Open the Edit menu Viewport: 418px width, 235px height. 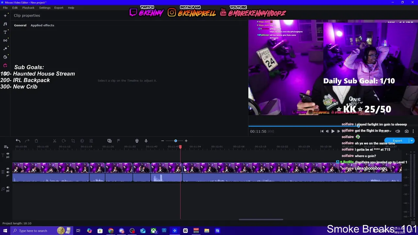click(15, 8)
